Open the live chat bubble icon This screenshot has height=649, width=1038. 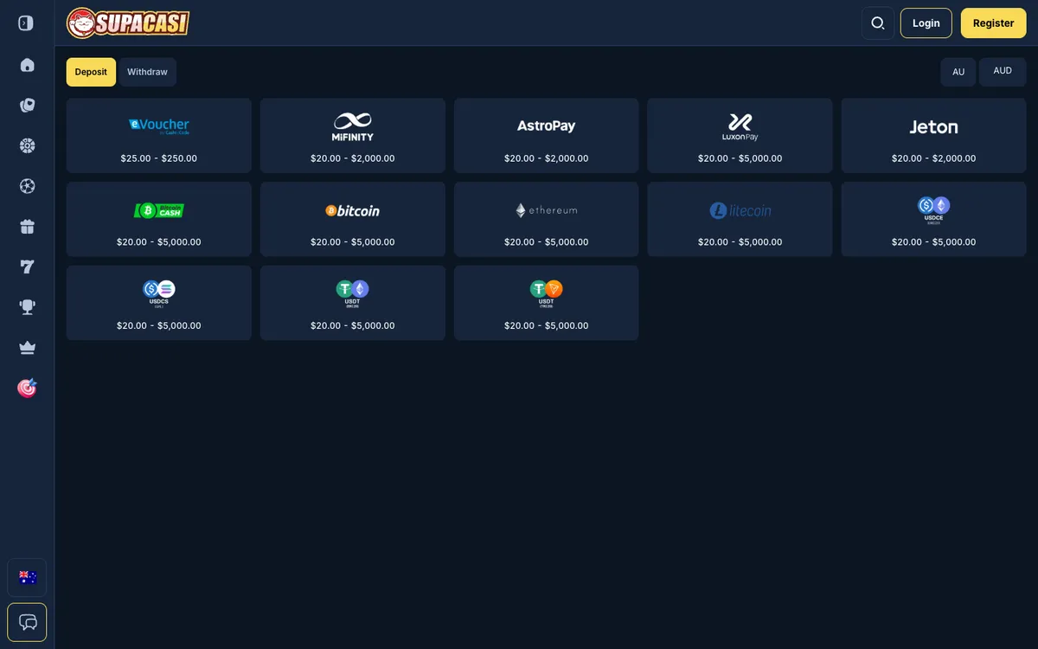tap(27, 622)
